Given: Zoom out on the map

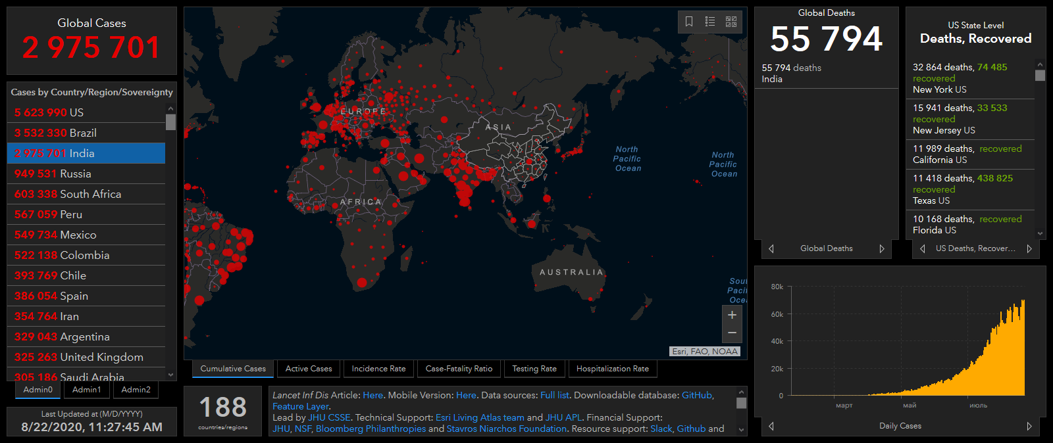Looking at the screenshot, I should pos(732,333).
